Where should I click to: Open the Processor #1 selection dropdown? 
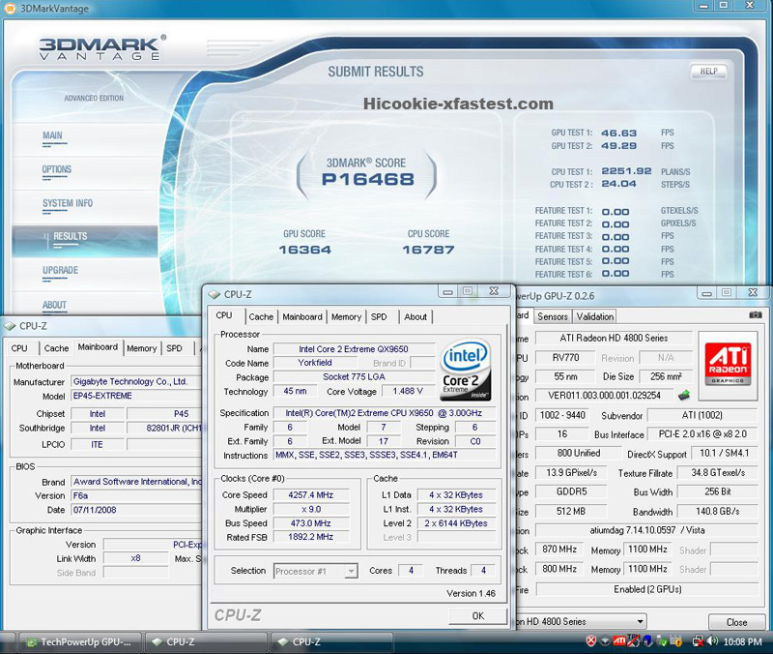316,571
